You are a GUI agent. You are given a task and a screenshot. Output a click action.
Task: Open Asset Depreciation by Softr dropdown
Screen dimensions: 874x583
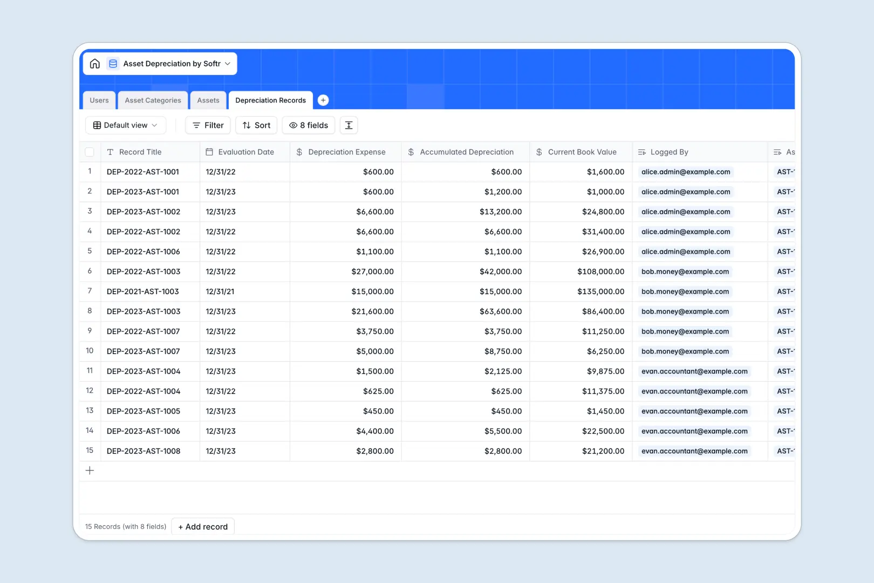(177, 64)
